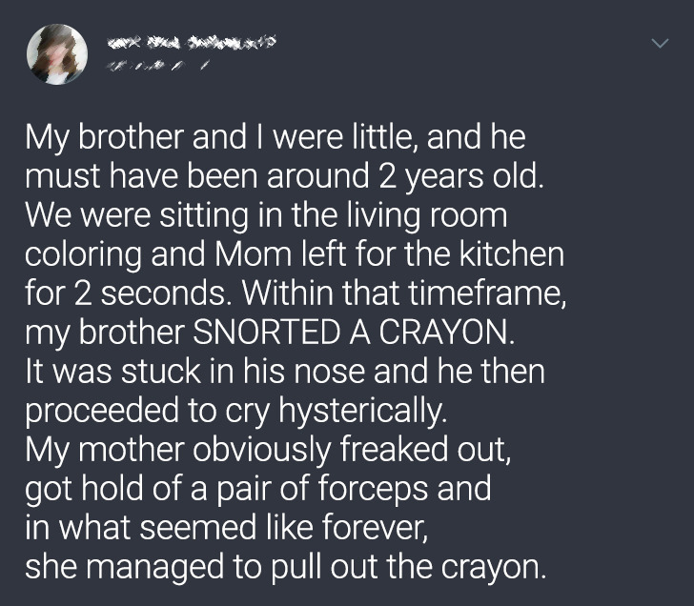This screenshot has width=694, height=606.
Task: Select the word 'proceeded' in the tweet
Action: tap(102, 411)
